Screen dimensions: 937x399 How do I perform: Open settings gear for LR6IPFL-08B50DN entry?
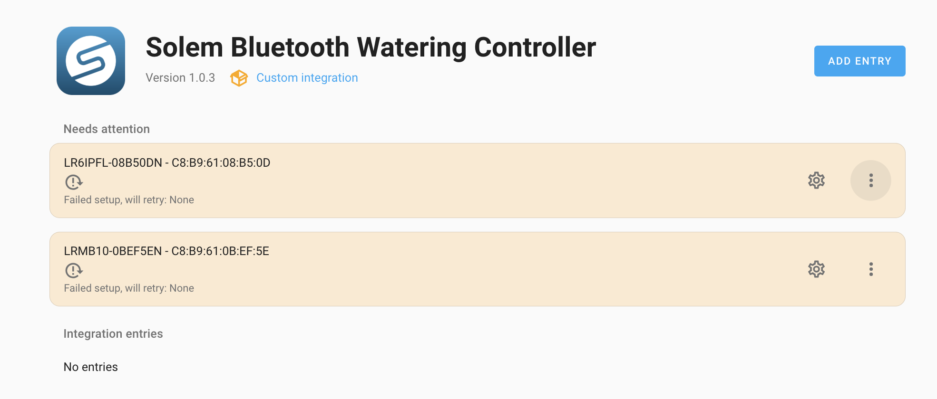pyautogui.click(x=816, y=180)
